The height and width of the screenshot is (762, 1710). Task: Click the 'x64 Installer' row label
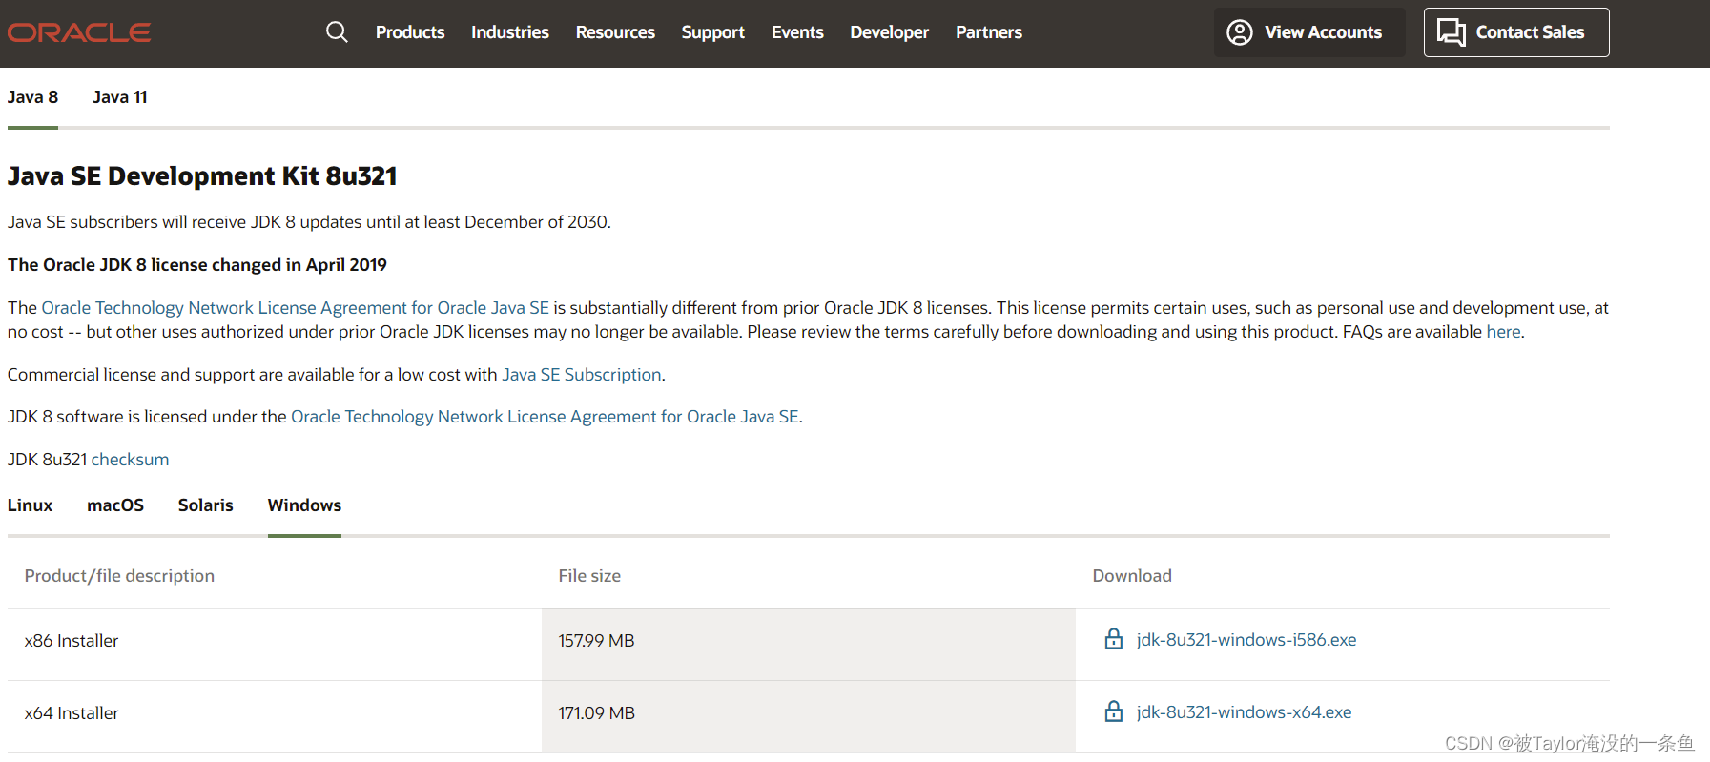click(72, 713)
